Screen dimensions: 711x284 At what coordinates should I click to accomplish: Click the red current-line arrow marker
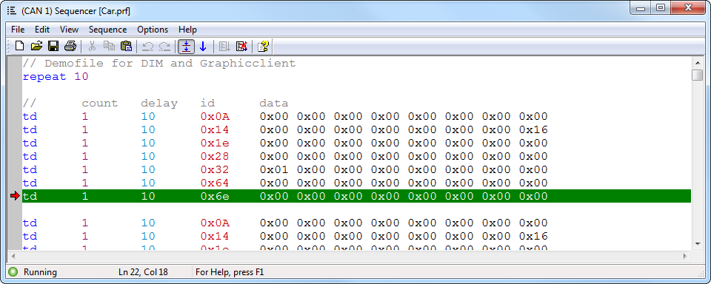tap(16, 196)
